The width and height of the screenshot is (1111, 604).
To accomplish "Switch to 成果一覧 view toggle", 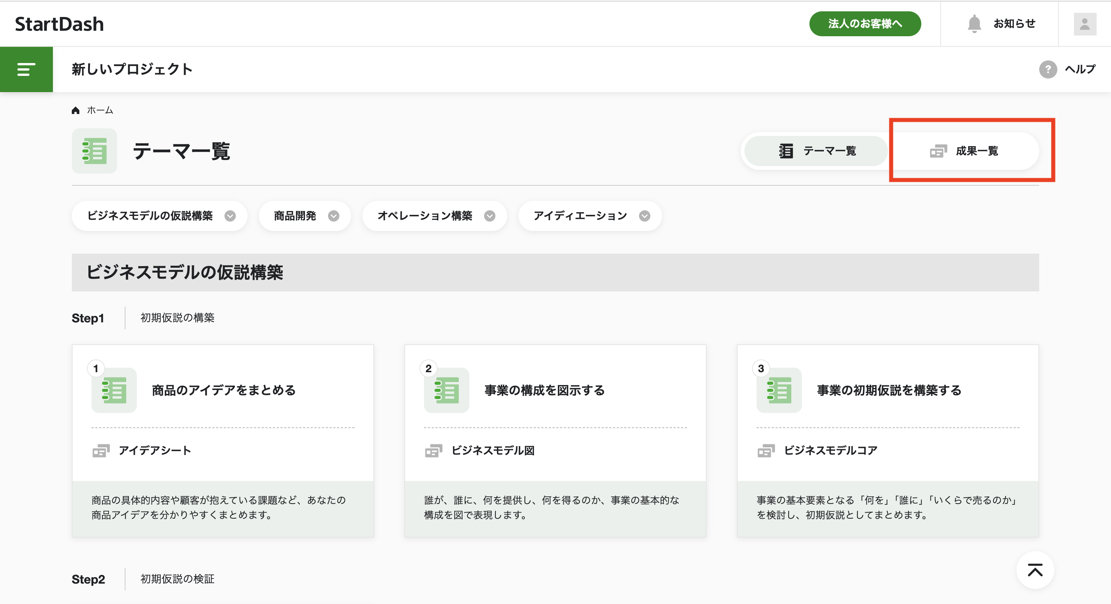I will point(964,151).
